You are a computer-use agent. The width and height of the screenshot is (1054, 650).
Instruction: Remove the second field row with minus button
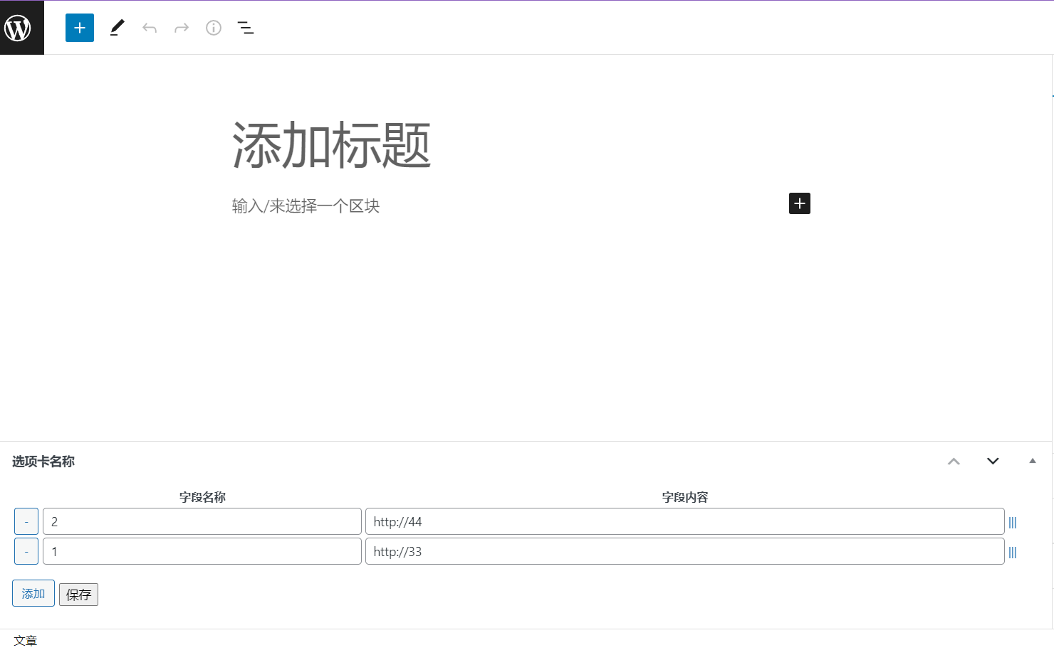[x=26, y=552]
